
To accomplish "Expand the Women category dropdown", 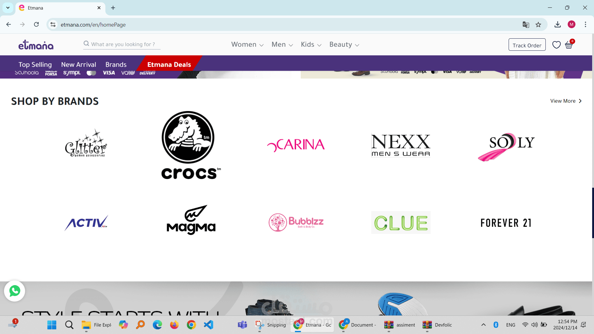I will (247, 45).
